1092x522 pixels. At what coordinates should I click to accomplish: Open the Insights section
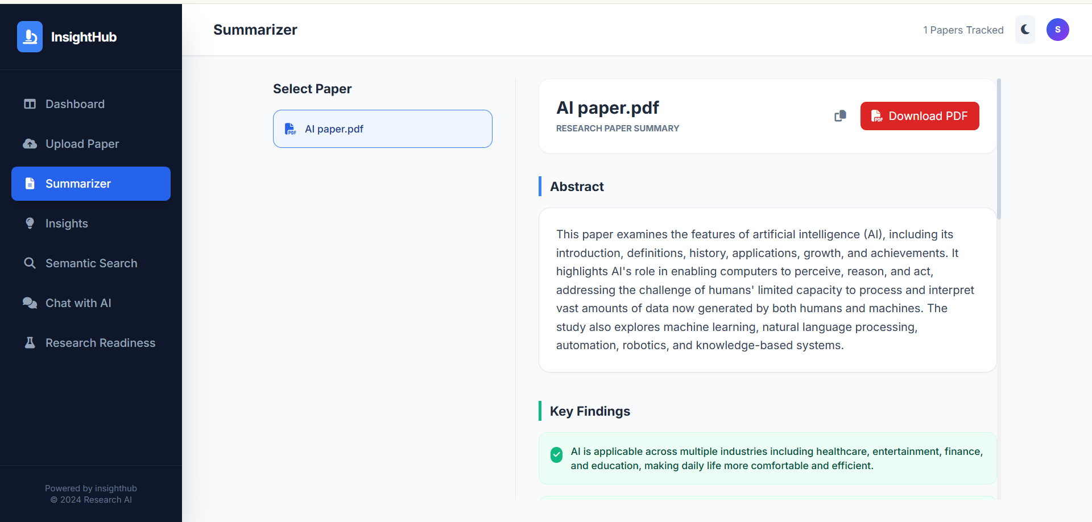pos(91,223)
